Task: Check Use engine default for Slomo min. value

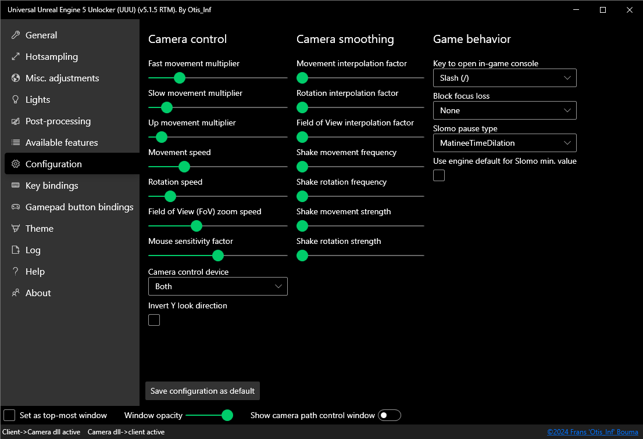Action: pyautogui.click(x=439, y=175)
